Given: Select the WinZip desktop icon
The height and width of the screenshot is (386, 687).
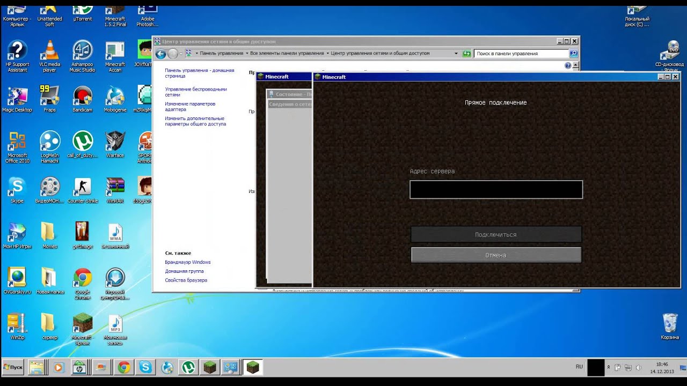Looking at the screenshot, I should click(x=17, y=327).
